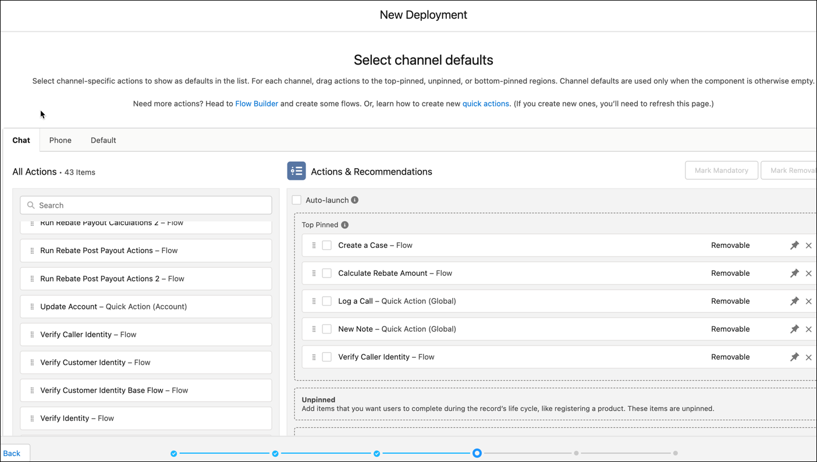Unpin the New Note quick action
The height and width of the screenshot is (462, 817).
pyautogui.click(x=794, y=329)
